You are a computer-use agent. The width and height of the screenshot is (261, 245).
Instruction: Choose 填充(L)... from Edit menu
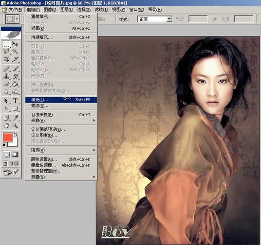coord(61,100)
